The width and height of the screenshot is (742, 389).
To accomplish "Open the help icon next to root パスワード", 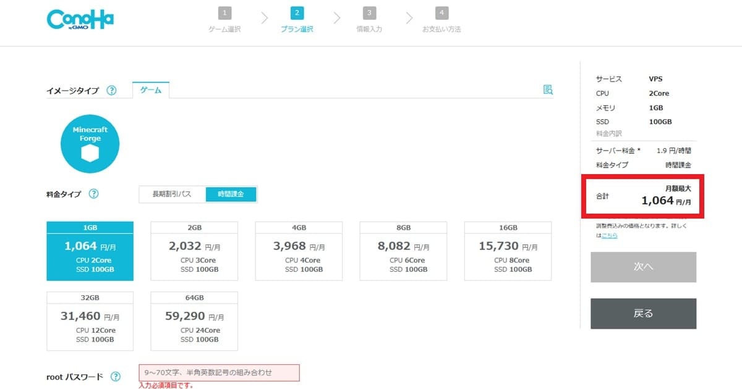I will [115, 377].
